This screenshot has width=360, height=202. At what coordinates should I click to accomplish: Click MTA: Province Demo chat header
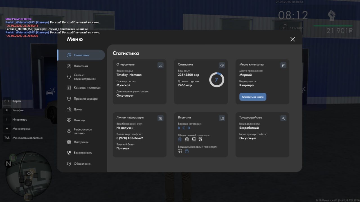19,19
